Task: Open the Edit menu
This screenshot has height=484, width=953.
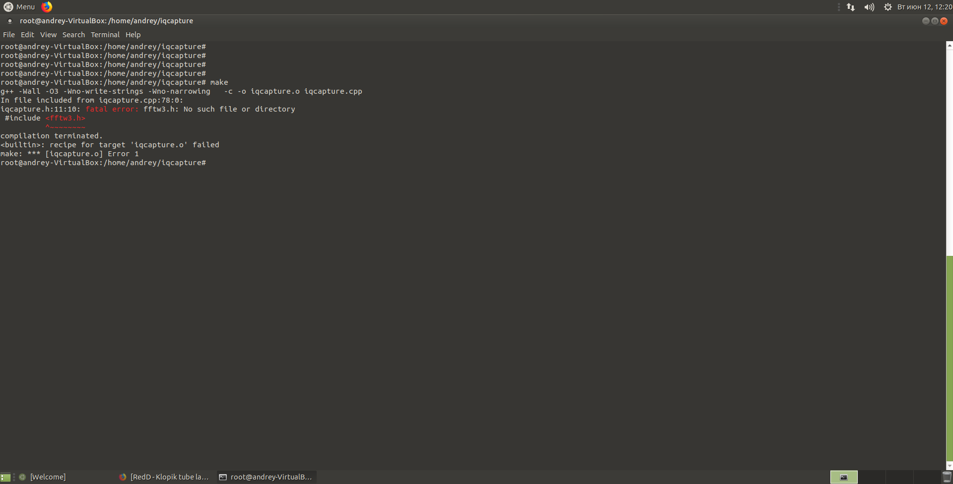Action: [x=27, y=35]
